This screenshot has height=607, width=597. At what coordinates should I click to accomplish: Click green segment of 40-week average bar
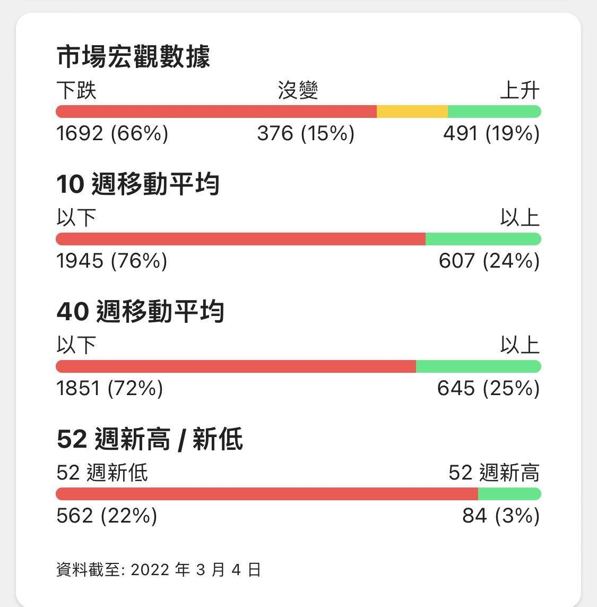coord(478,366)
